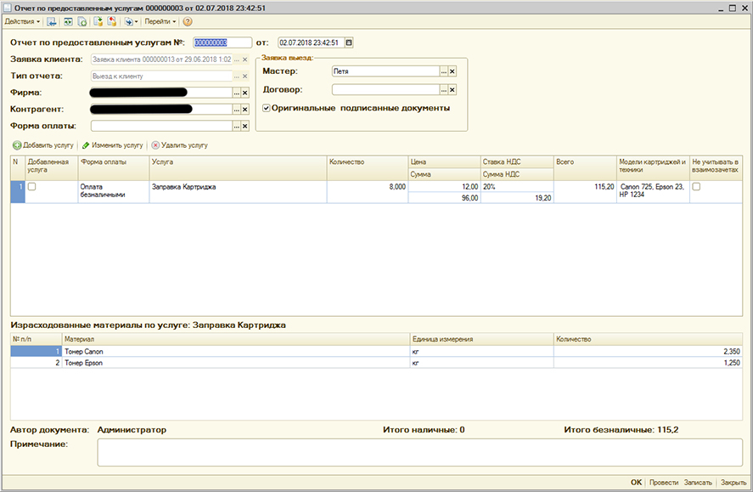Clear the Фирма field with its X button
The image size is (753, 492).
pyautogui.click(x=245, y=92)
